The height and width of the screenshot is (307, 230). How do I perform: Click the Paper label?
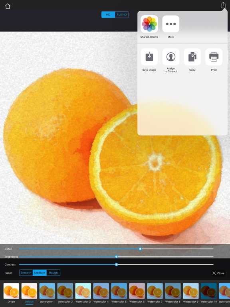[8, 273]
